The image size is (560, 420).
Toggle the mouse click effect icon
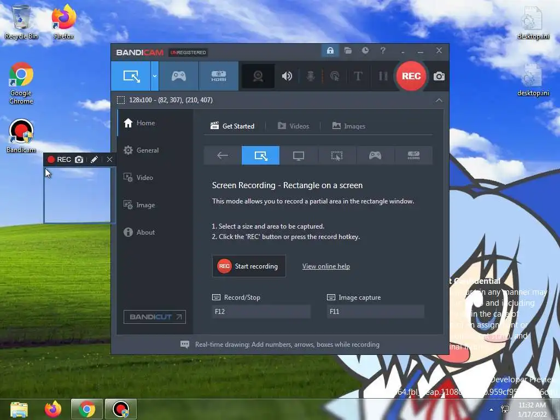click(335, 76)
